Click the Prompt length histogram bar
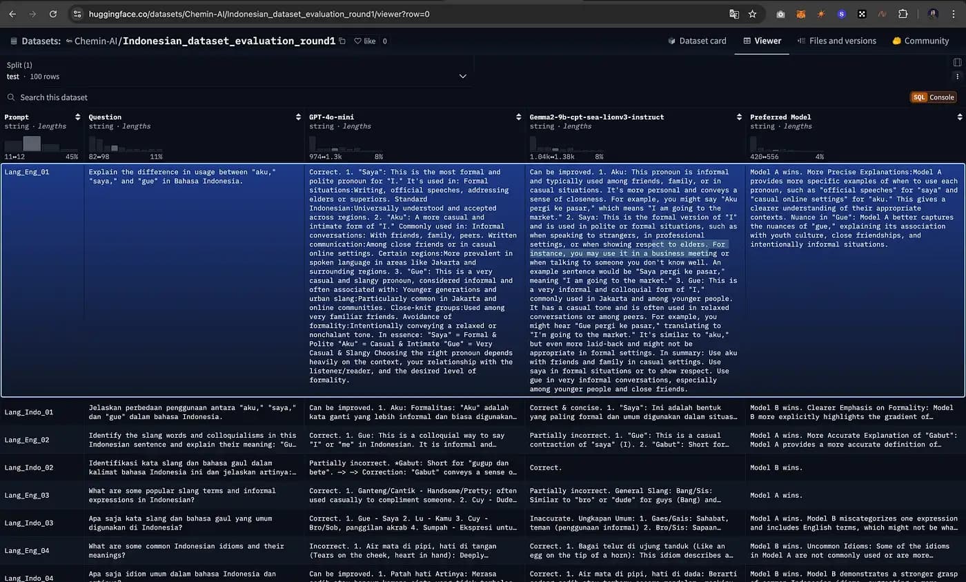This screenshot has height=582, width=966. [32, 144]
